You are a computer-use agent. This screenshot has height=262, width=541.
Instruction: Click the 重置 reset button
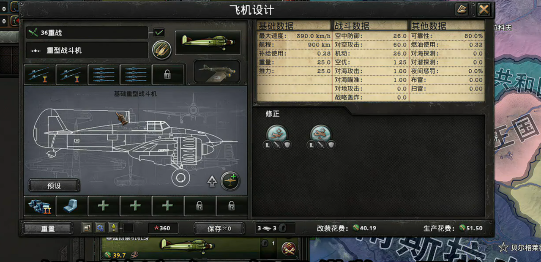tap(48, 229)
